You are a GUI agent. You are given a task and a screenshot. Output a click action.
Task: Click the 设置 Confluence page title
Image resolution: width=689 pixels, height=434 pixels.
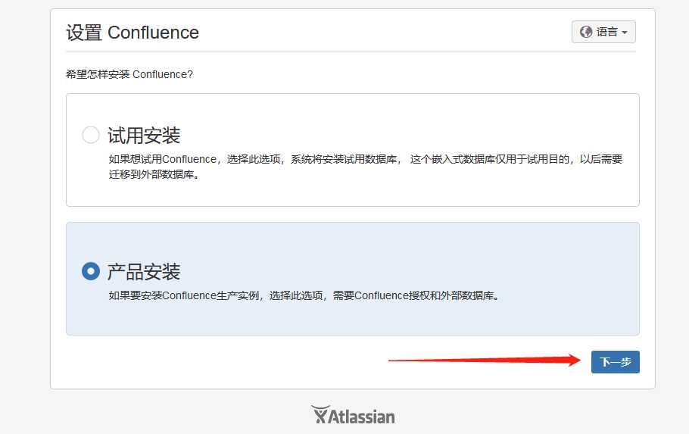tap(132, 33)
